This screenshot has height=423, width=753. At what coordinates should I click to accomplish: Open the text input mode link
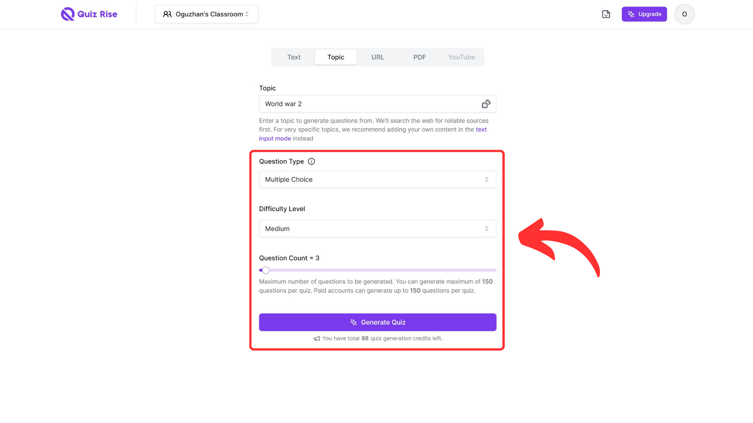[481, 129]
